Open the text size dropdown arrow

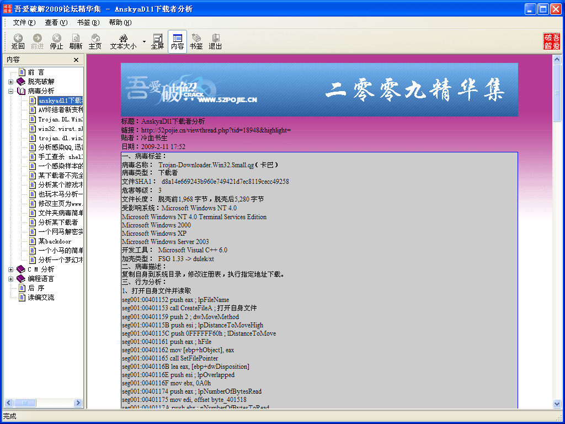(x=144, y=41)
